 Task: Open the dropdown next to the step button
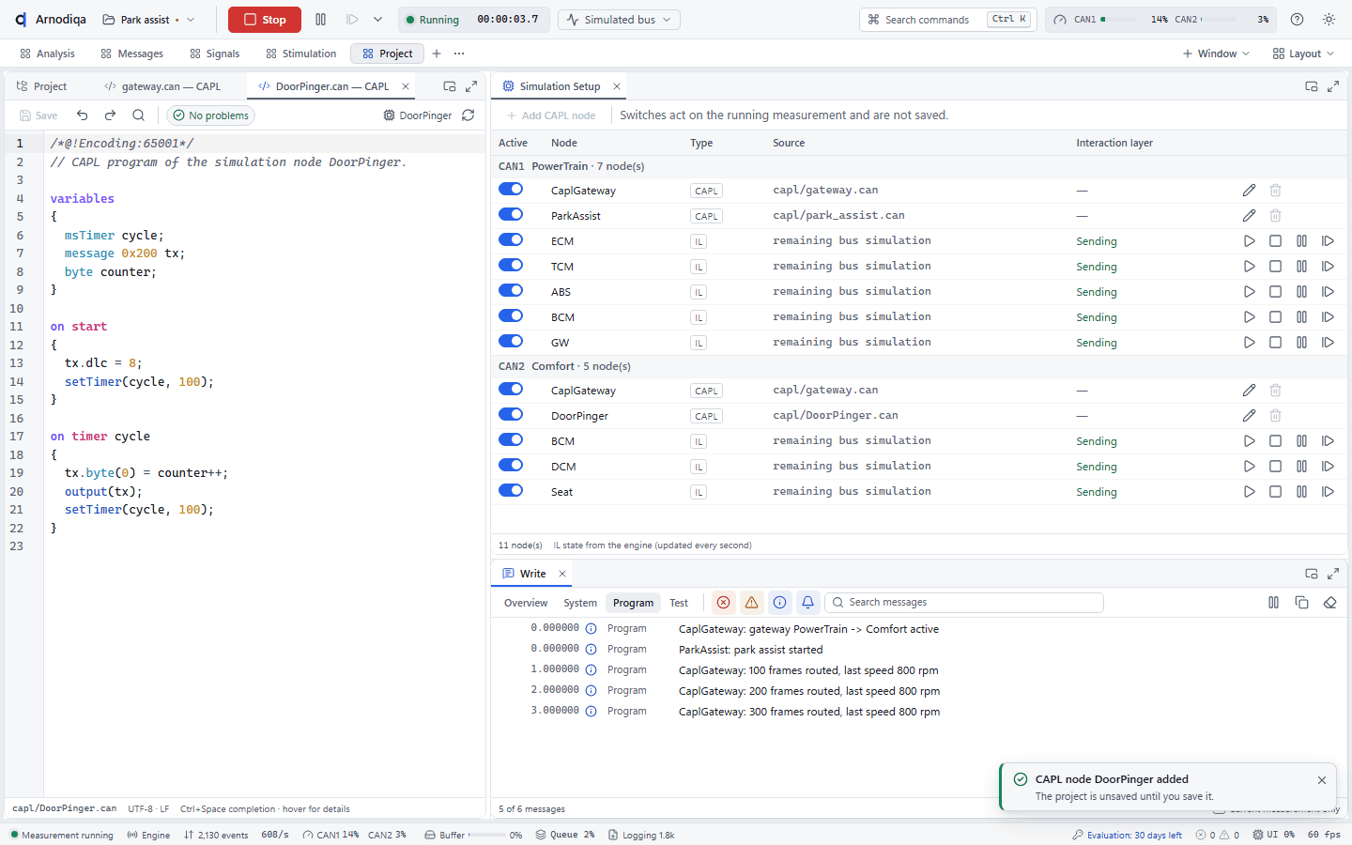click(377, 20)
